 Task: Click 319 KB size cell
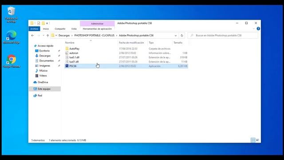point(183,57)
